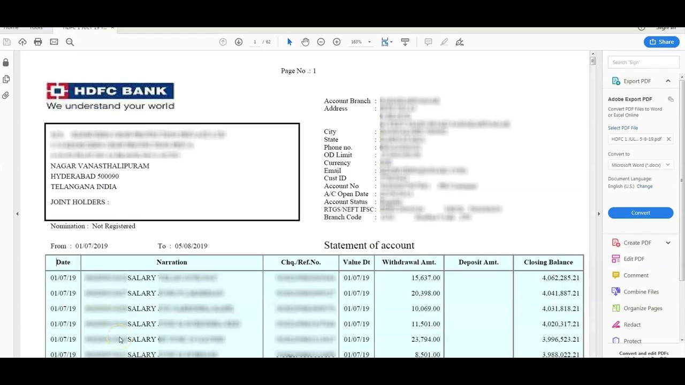Collapse the Export PDF section chevron

coord(668,81)
